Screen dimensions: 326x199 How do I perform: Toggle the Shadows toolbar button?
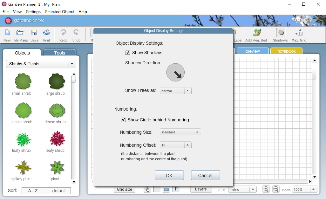[281, 33]
